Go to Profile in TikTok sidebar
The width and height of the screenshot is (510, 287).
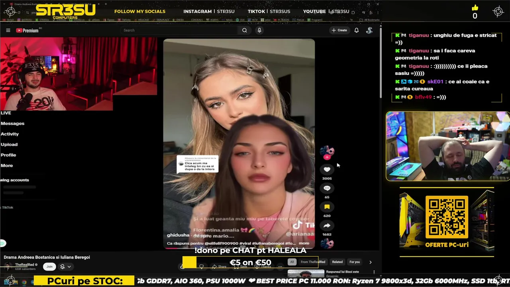(x=8, y=155)
